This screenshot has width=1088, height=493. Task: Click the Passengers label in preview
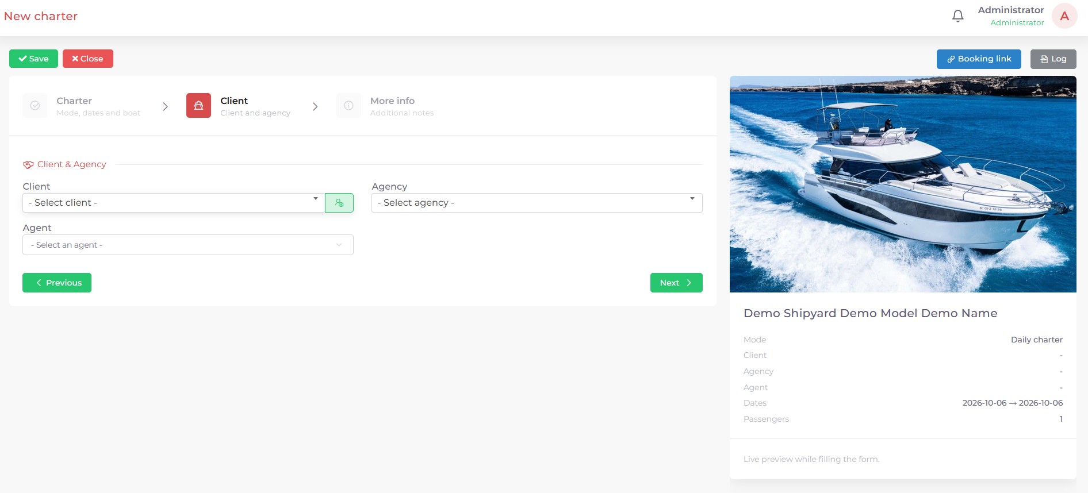tap(766, 419)
